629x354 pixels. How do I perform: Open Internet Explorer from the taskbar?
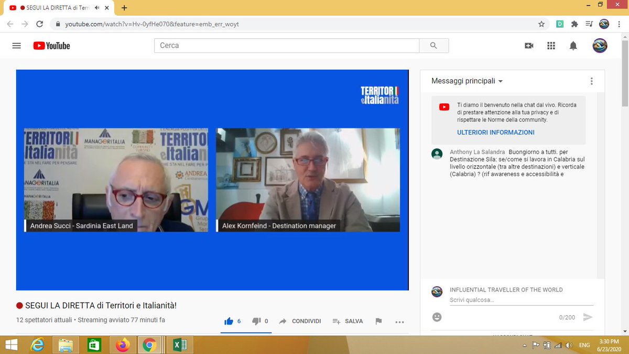pos(38,345)
